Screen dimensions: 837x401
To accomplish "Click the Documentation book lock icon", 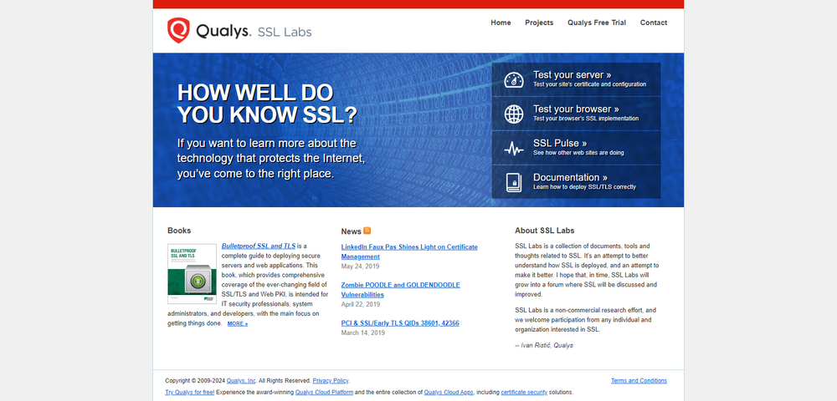I will tap(514, 181).
